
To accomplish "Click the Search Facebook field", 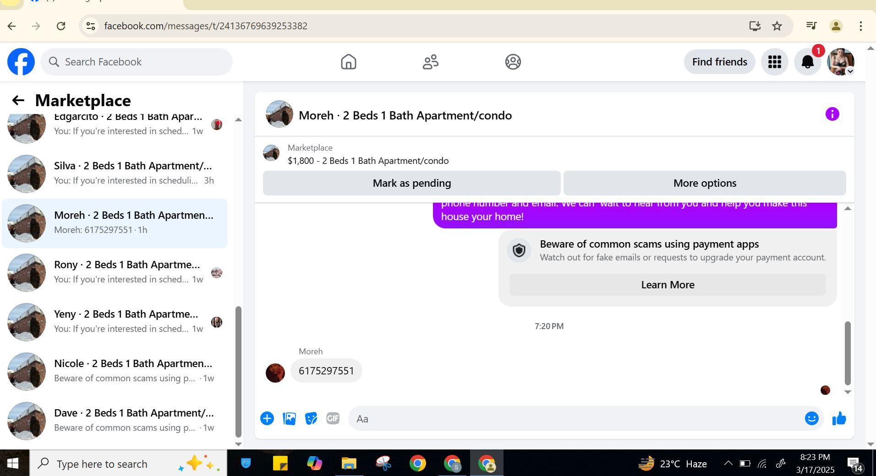I will click(x=137, y=62).
